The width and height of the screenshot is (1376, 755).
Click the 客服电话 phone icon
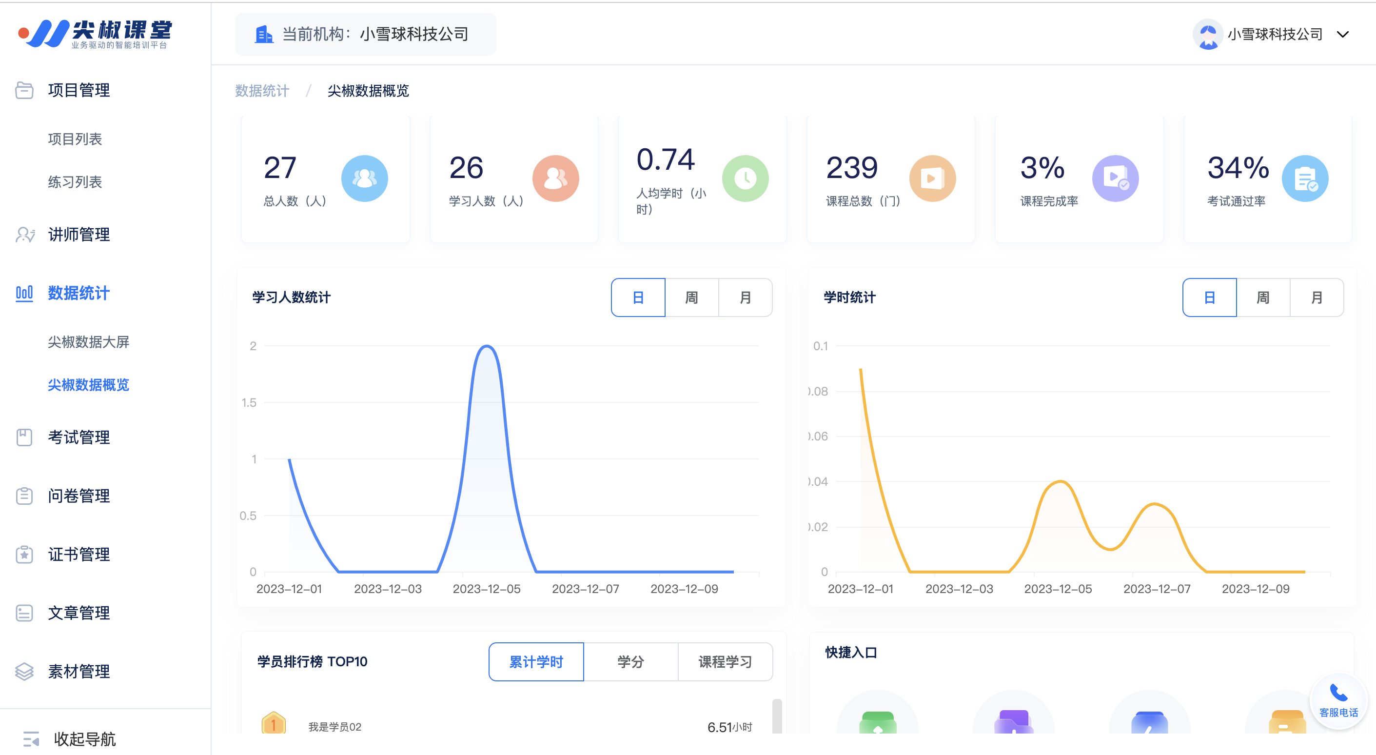(1338, 693)
